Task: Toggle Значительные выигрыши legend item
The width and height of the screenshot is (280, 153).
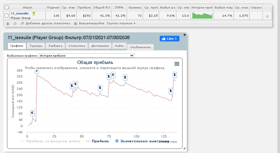Action: pyautogui.click(x=142, y=141)
